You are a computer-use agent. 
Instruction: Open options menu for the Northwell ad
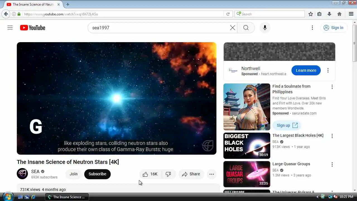click(328, 70)
